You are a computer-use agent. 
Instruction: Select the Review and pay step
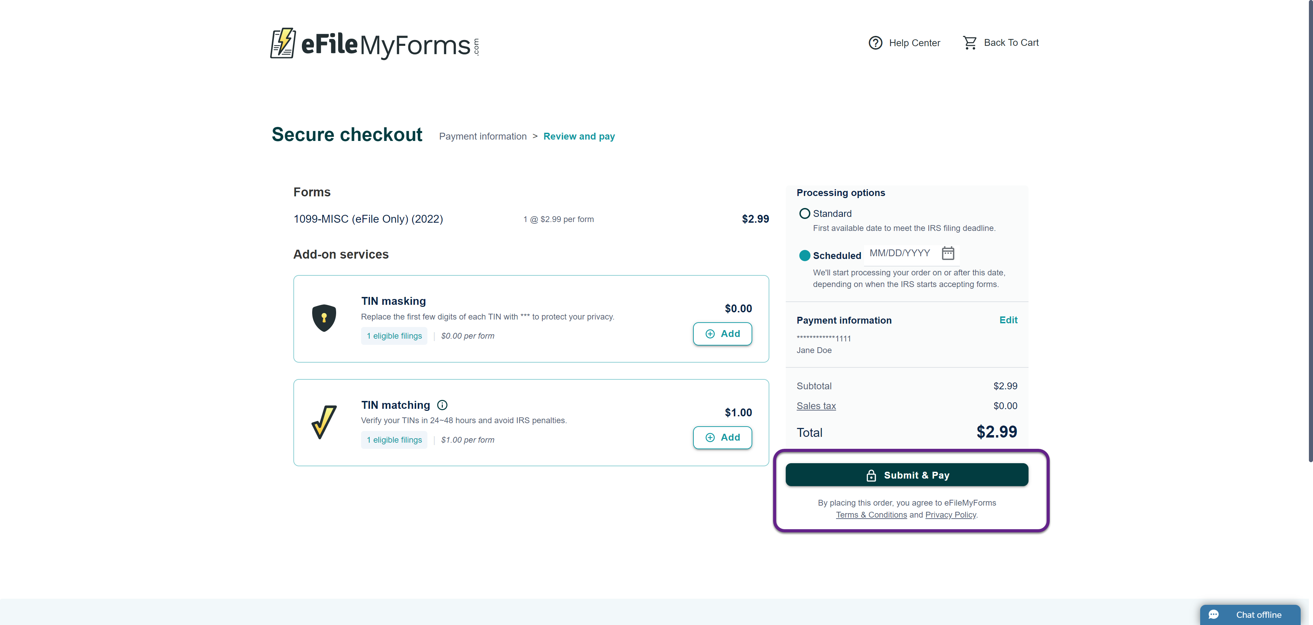click(579, 136)
